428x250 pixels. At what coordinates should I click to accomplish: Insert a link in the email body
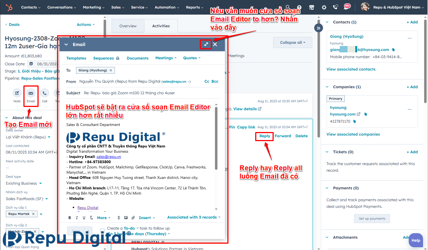[x=119, y=218]
